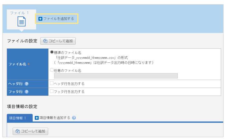Show help tooltip after 項目情報を追加する
This screenshot has width=226, height=139.
(74, 118)
